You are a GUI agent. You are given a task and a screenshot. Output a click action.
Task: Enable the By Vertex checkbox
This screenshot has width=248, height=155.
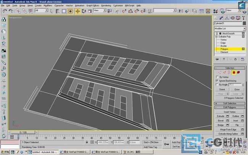click(217, 77)
